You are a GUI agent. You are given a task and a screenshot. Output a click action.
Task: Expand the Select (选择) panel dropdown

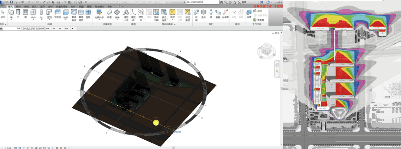pos(6,24)
